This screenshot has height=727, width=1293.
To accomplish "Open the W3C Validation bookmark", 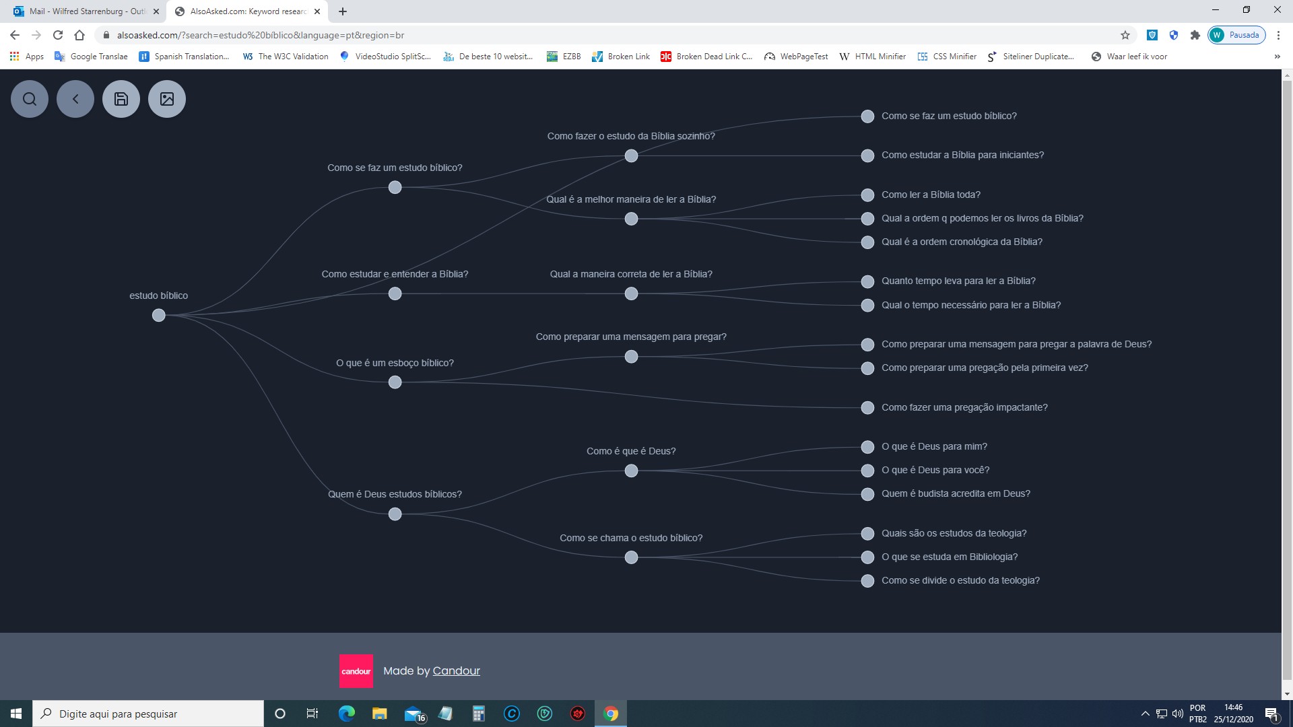I will [286, 57].
